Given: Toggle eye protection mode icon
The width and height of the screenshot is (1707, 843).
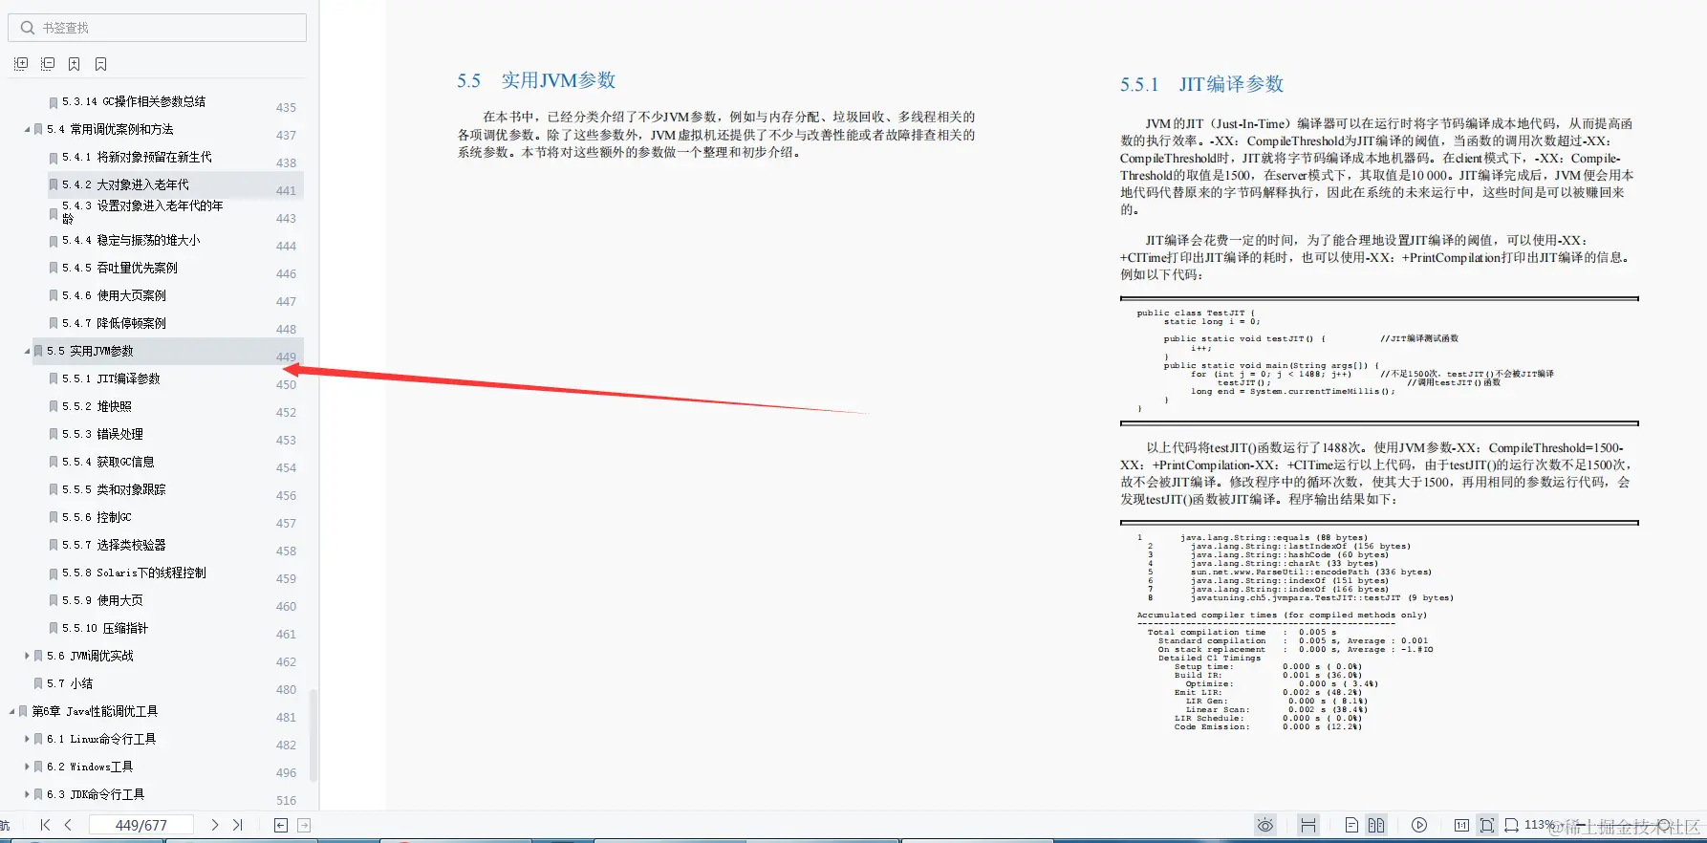Looking at the screenshot, I should pyautogui.click(x=1265, y=825).
